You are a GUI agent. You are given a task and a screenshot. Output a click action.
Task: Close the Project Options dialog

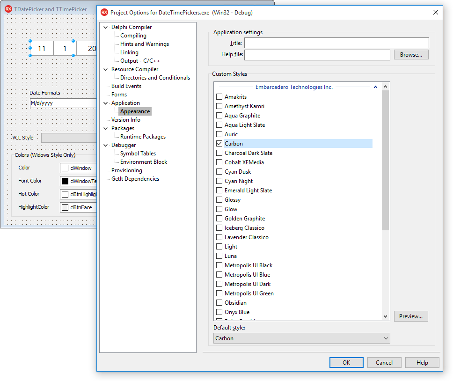tap(435, 12)
